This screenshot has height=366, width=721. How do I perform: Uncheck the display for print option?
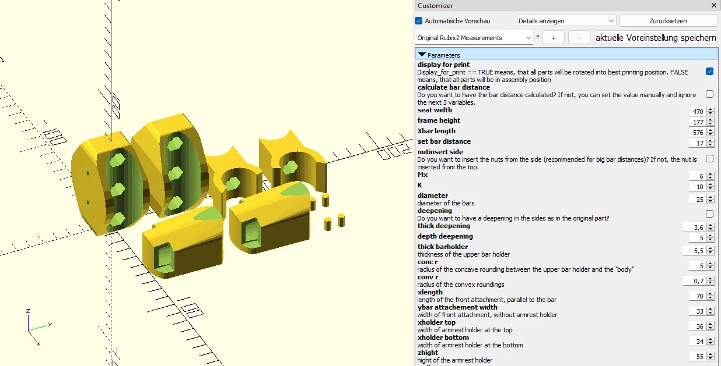[709, 72]
